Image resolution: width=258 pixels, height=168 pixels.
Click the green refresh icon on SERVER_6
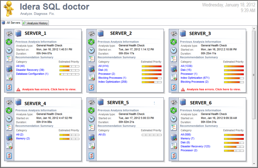[174, 110]
